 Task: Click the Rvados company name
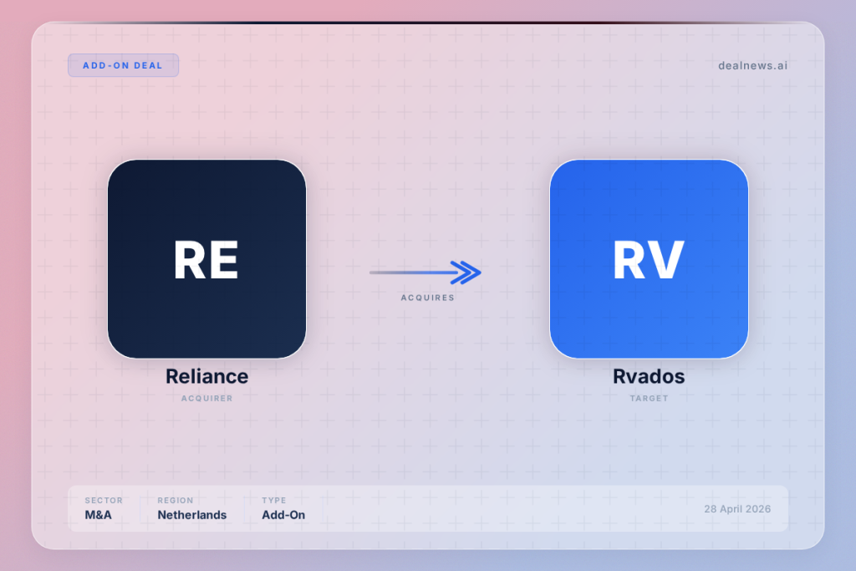click(x=649, y=376)
